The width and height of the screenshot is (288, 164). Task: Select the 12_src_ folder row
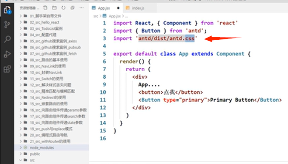52,85
